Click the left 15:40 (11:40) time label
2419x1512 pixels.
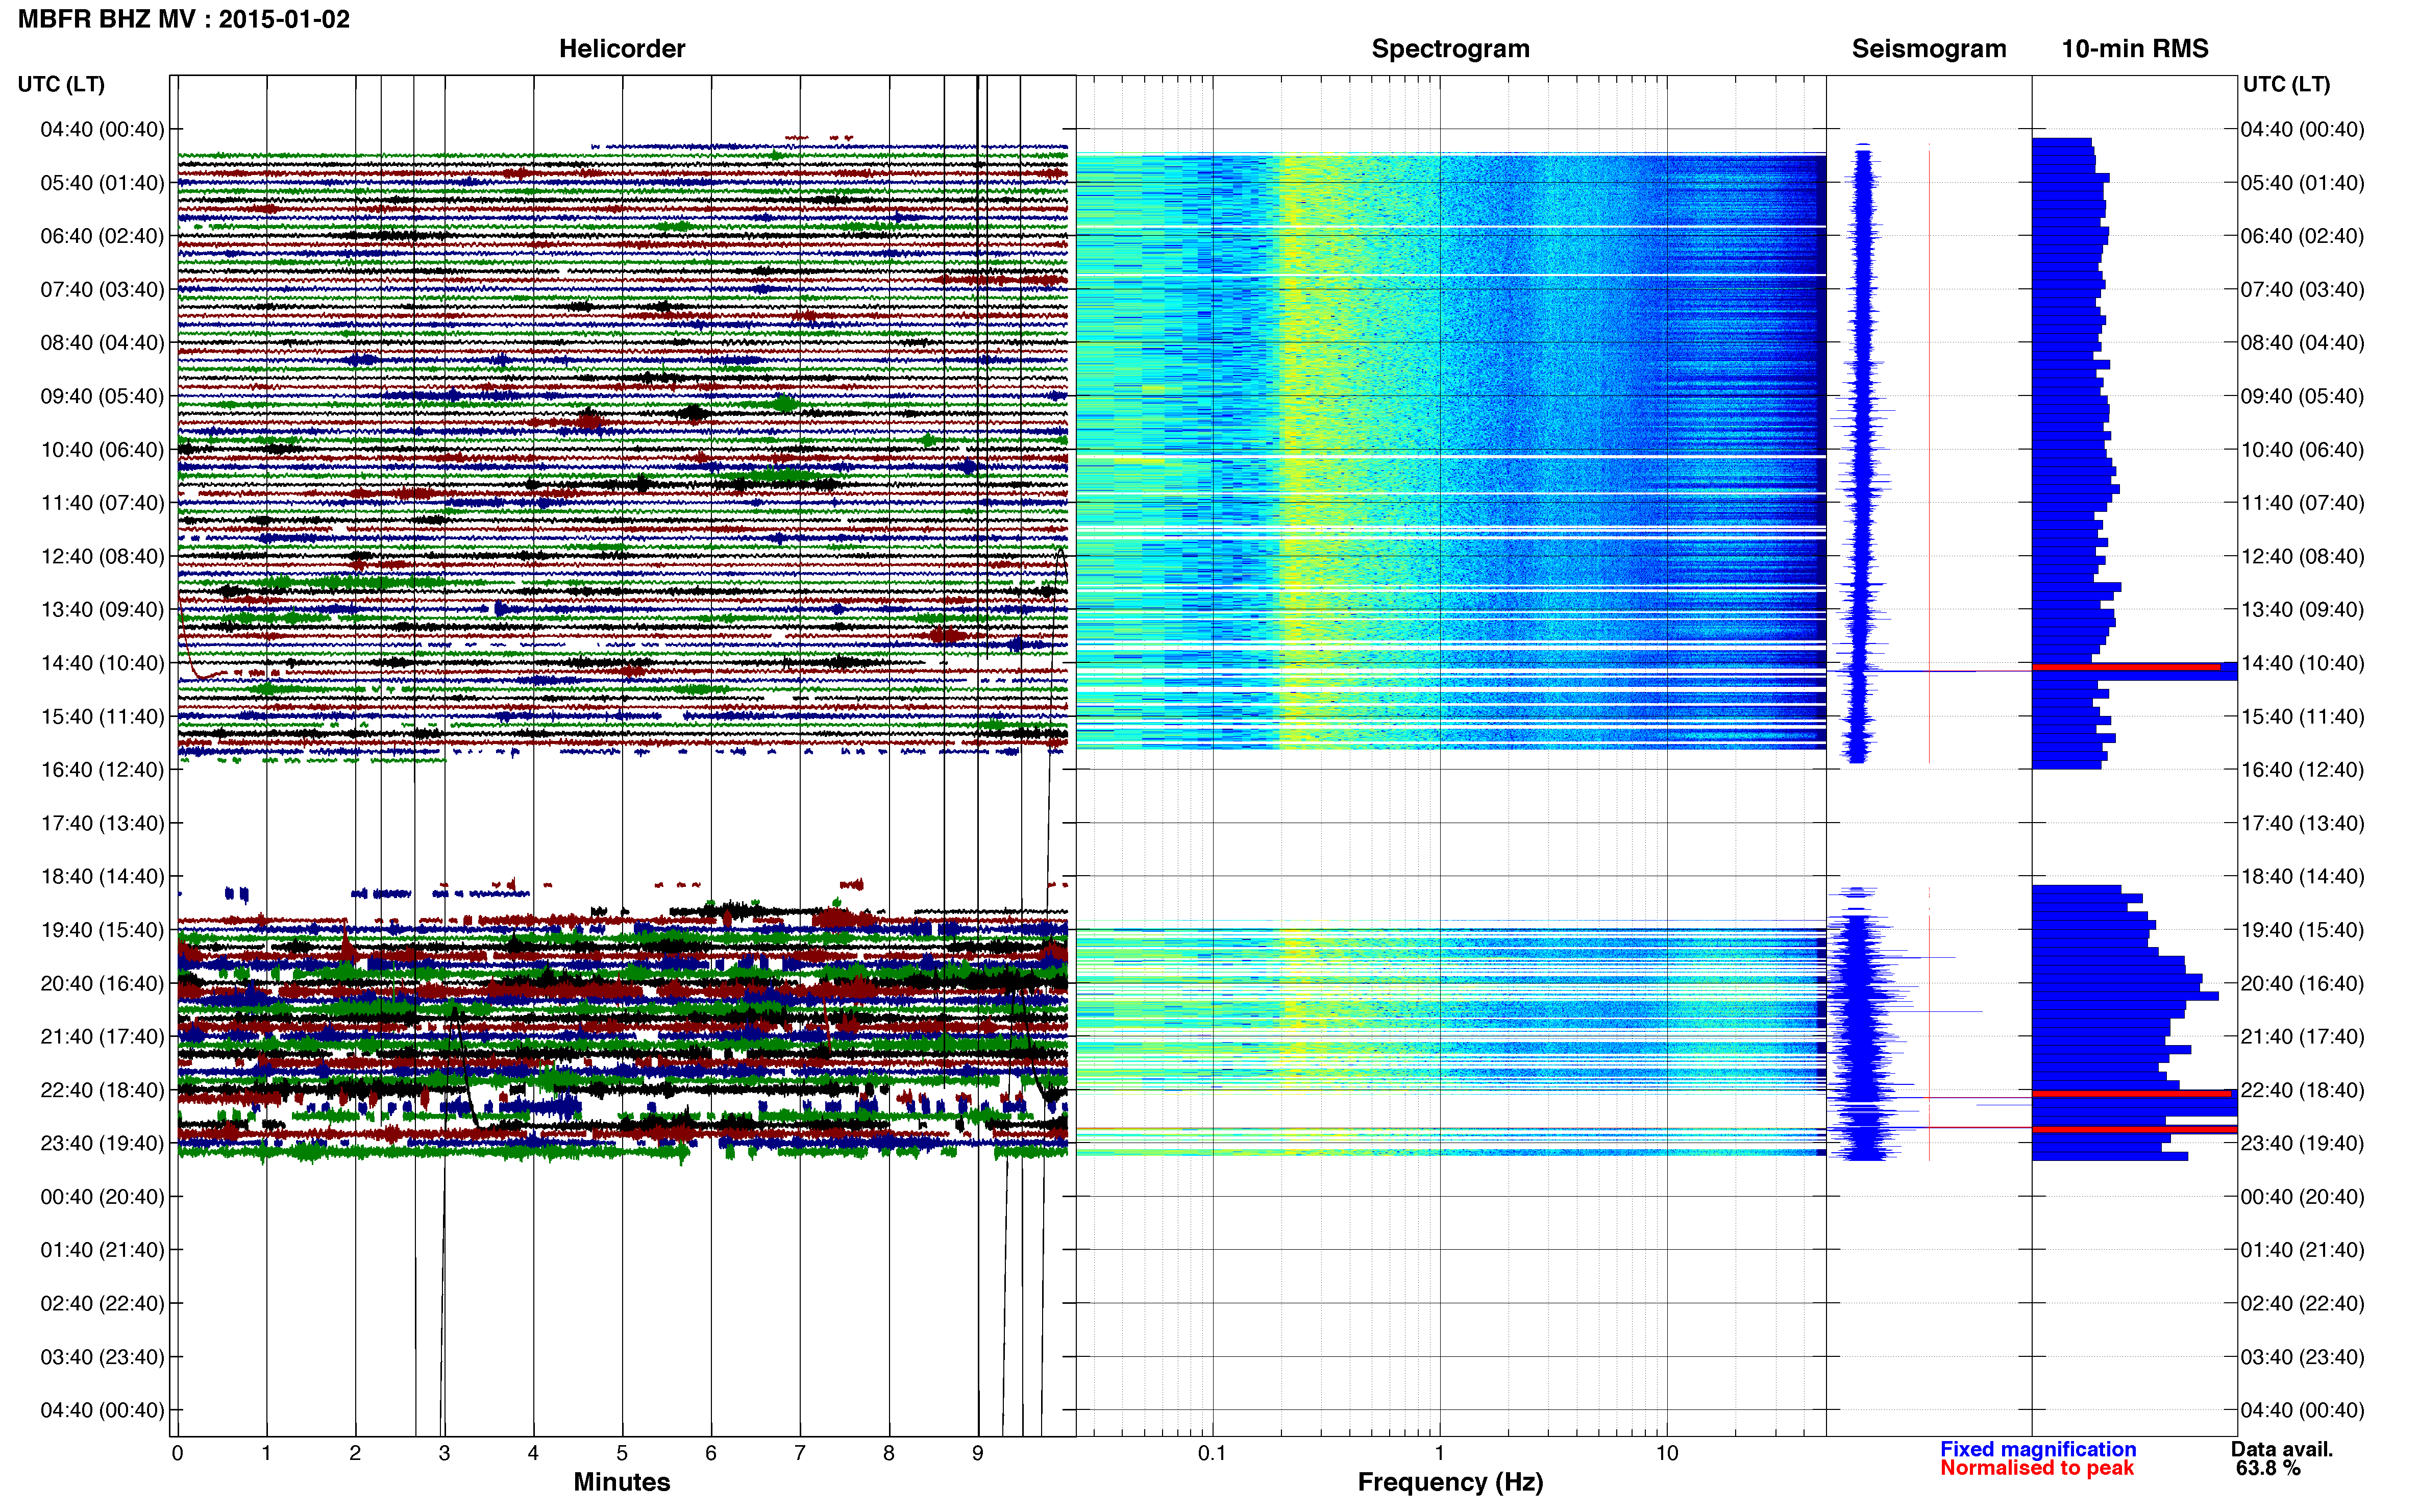click(x=102, y=716)
